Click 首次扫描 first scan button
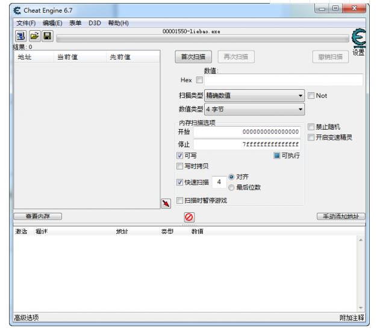This screenshot has width=377, height=331. pyautogui.click(x=193, y=57)
